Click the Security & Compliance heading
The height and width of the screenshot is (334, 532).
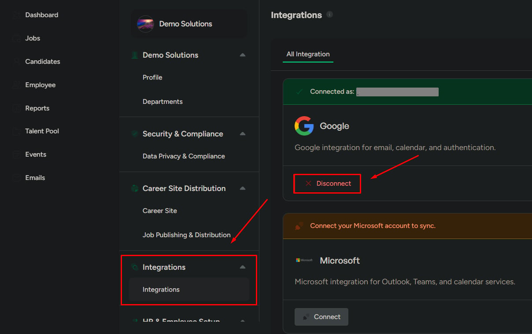pyautogui.click(x=183, y=134)
